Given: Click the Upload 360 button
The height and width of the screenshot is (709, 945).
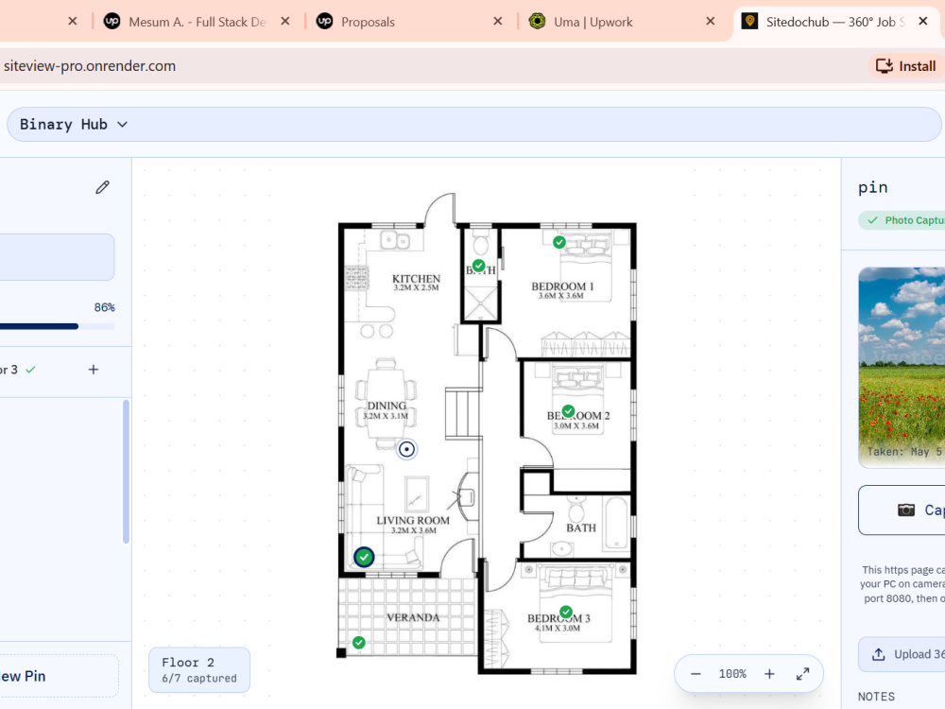Looking at the screenshot, I should (902, 654).
